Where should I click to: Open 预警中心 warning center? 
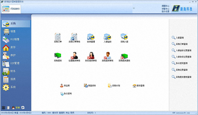coord(166,9)
